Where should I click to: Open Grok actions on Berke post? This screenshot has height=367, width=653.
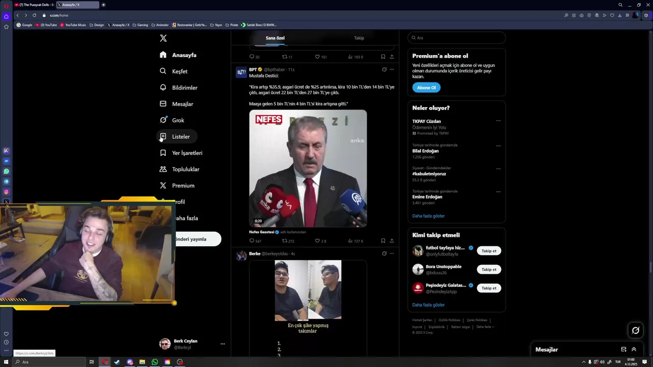(x=384, y=253)
